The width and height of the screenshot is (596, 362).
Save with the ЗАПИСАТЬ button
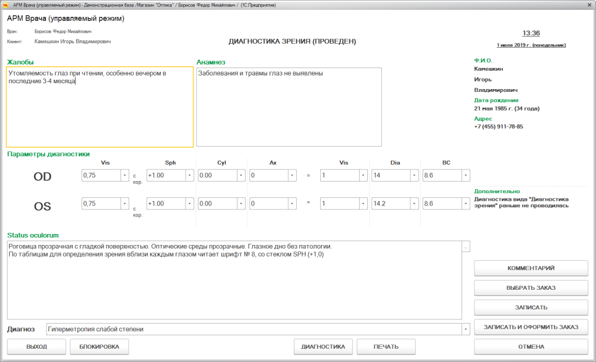531,307
